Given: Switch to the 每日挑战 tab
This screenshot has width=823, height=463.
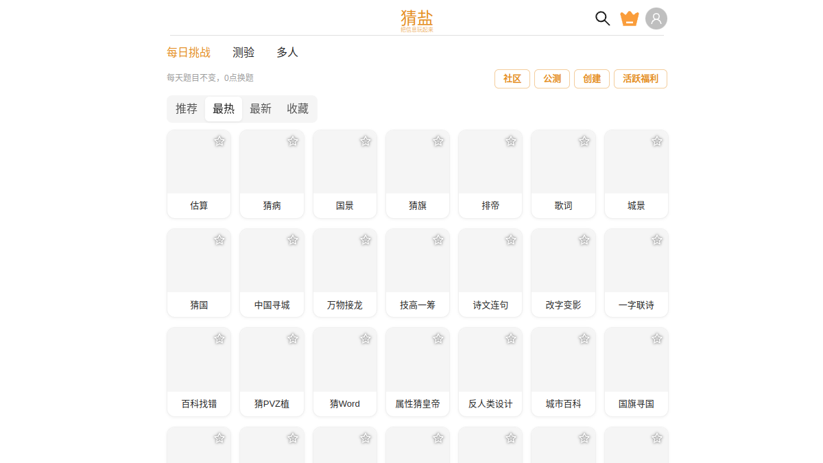Looking at the screenshot, I should pyautogui.click(x=189, y=53).
